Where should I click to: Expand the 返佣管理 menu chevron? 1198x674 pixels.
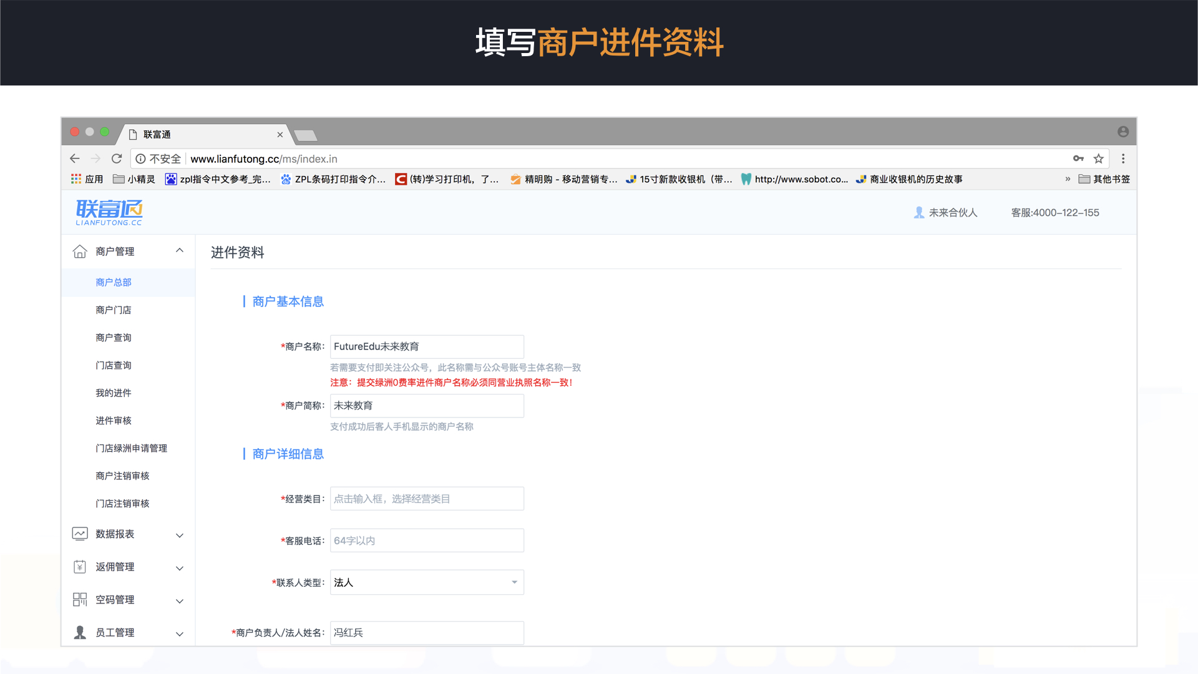click(180, 569)
